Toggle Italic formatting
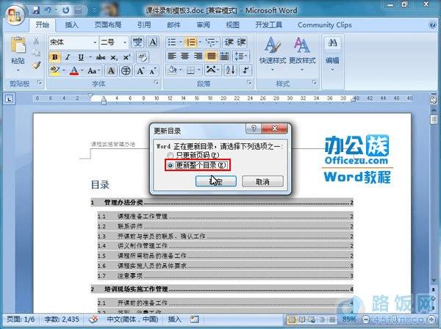441x329 pixels. (68, 57)
